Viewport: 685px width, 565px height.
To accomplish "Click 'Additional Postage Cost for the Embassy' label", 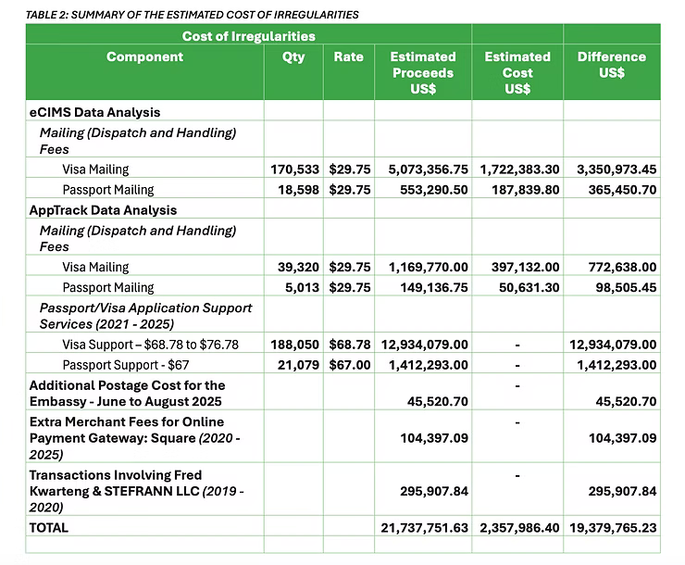I will click(x=127, y=394).
